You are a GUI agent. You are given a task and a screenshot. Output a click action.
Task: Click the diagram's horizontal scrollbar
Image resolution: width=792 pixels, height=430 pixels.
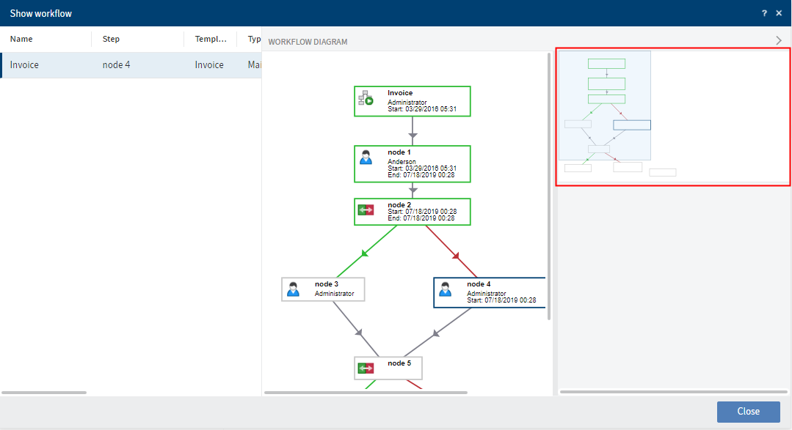pyautogui.click(x=366, y=393)
